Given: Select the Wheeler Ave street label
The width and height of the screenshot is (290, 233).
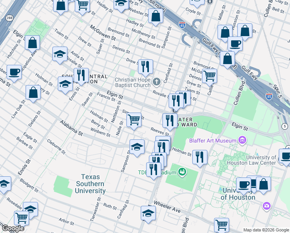Looking at the screenshot, I should (167, 206).
